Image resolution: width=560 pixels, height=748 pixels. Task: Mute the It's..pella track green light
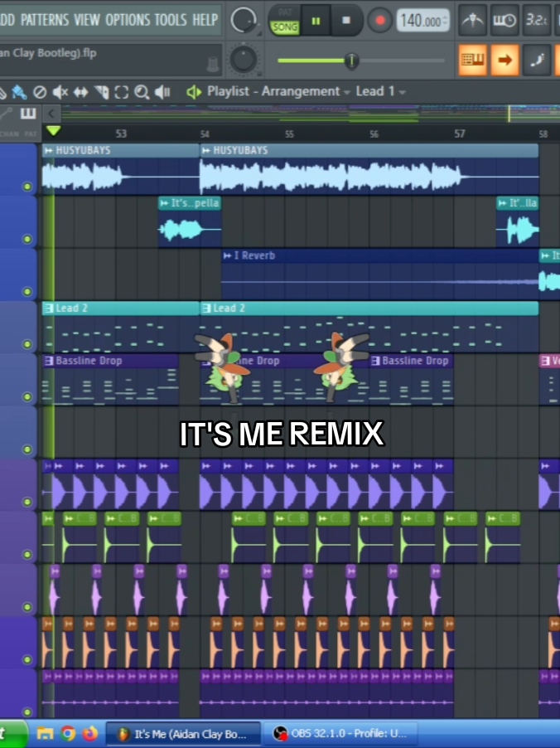[27, 239]
